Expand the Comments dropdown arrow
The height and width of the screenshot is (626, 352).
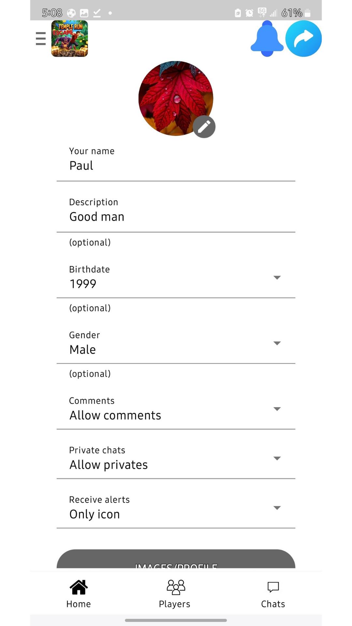tap(277, 409)
